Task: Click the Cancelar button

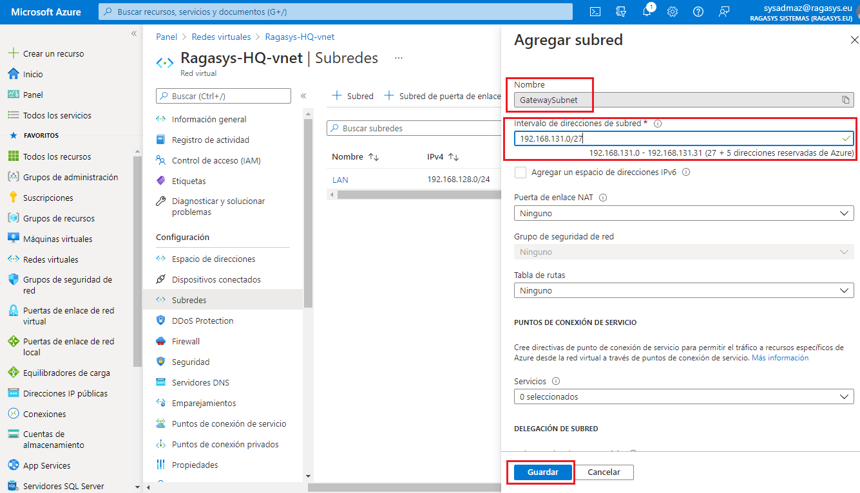Action: click(x=604, y=472)
